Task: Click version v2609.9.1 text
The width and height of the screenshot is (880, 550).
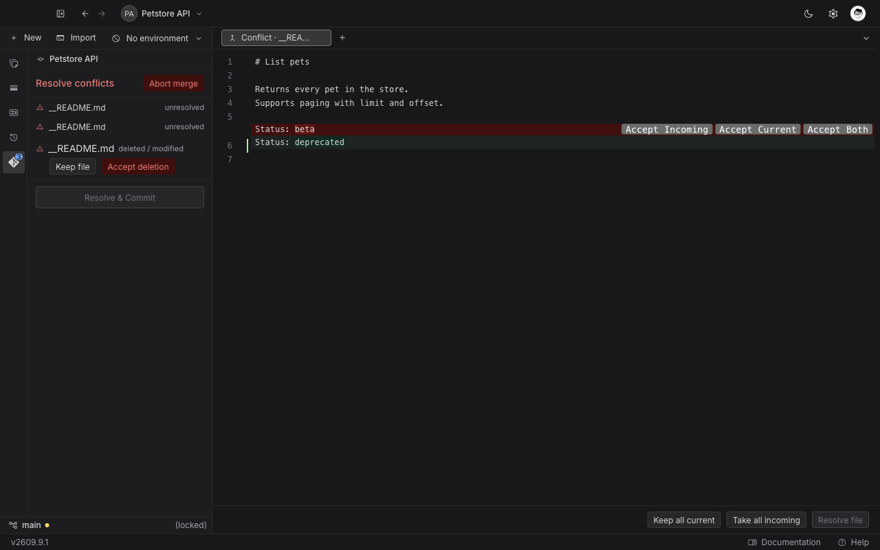Action: tap(30, 542)
